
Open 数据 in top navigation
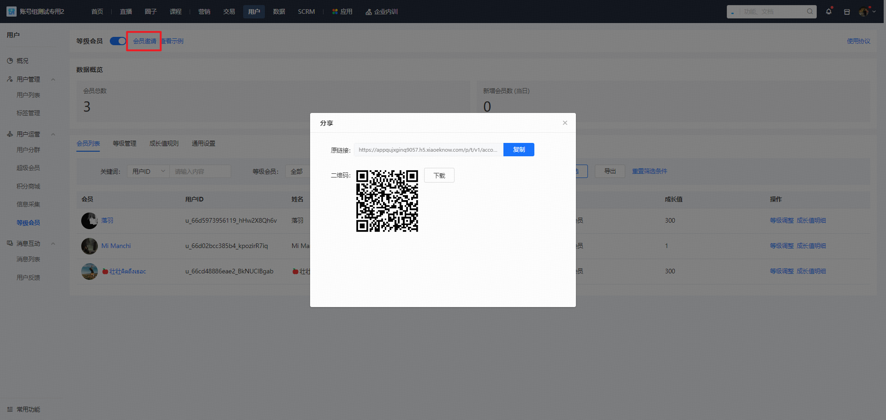coord(279,12)
